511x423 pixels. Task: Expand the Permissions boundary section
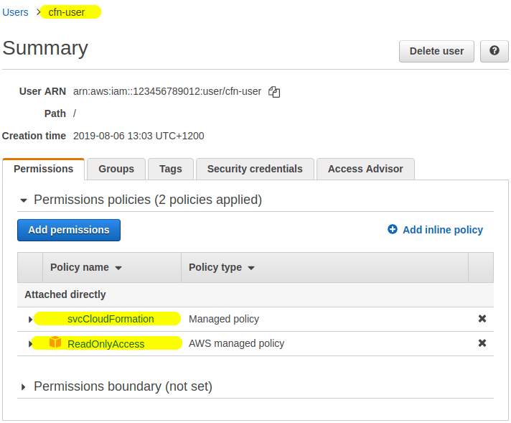click(x=23, y=387)
